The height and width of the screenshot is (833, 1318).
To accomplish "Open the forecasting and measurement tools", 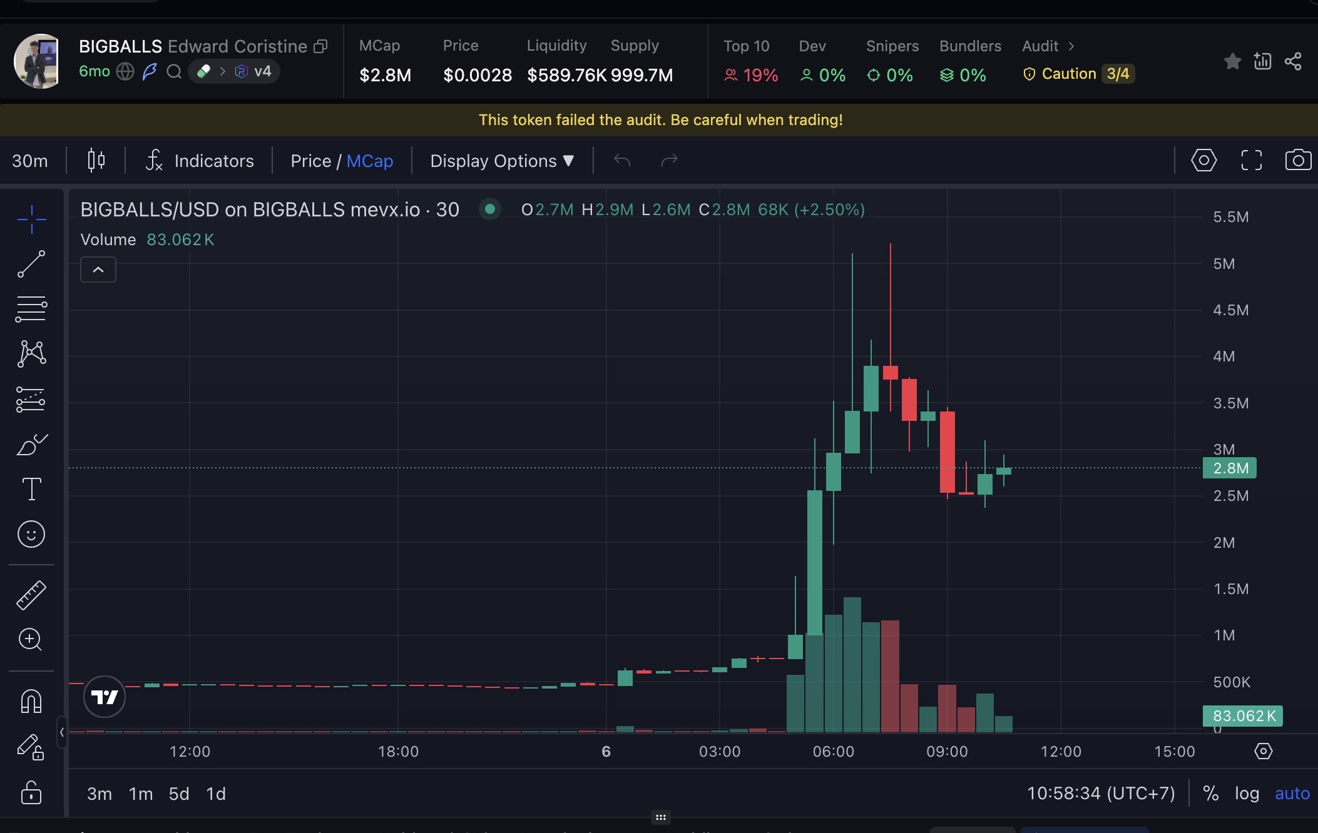I will click(31, 399).
